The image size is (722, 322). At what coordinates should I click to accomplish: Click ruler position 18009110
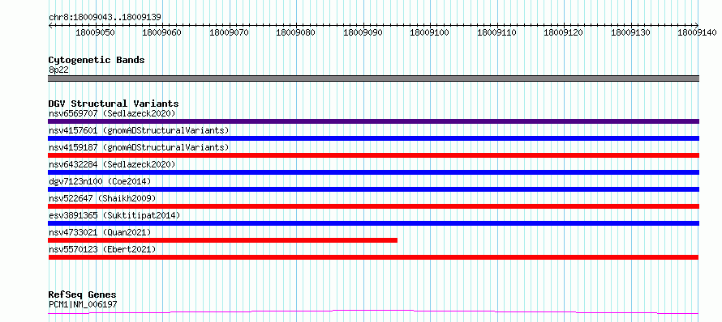[497, 33]
